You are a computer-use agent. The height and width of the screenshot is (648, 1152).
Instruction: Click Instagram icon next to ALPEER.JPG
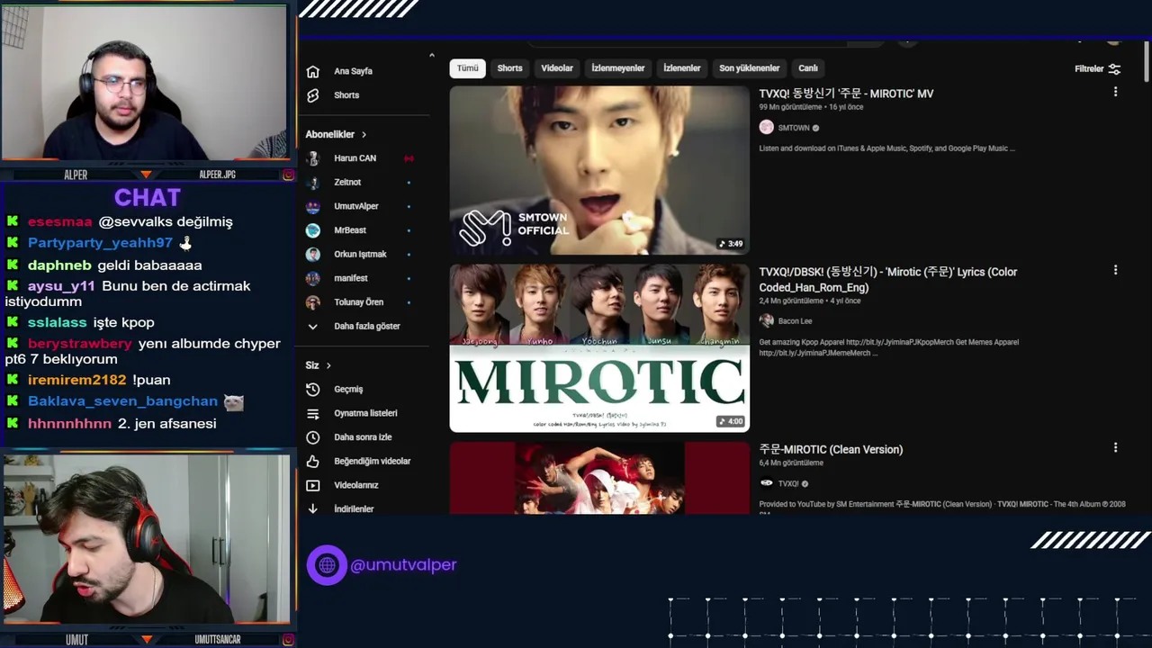coord(288,175)
